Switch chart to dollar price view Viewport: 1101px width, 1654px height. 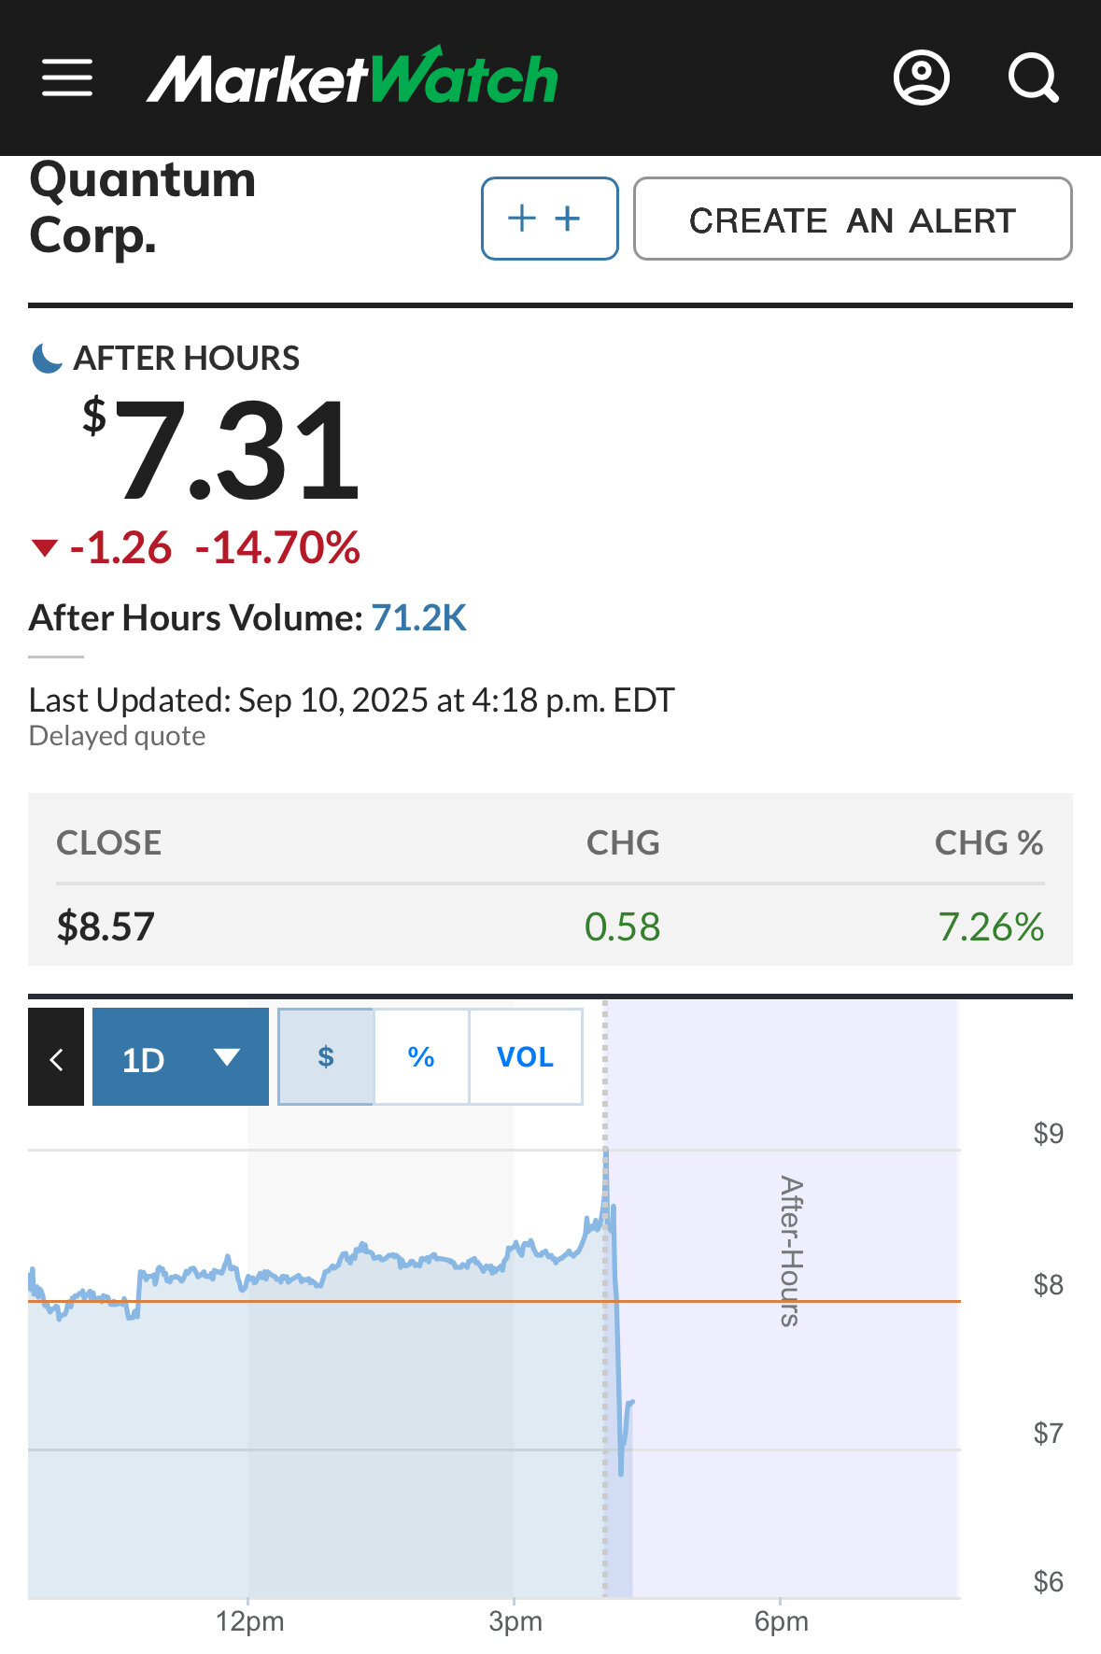point(326,1057)
